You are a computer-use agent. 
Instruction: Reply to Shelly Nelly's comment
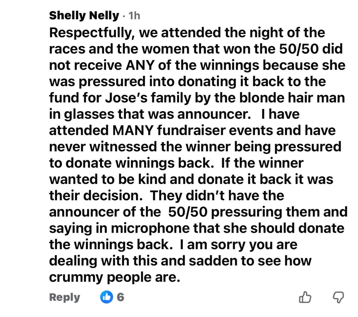[x=65, y=297]
